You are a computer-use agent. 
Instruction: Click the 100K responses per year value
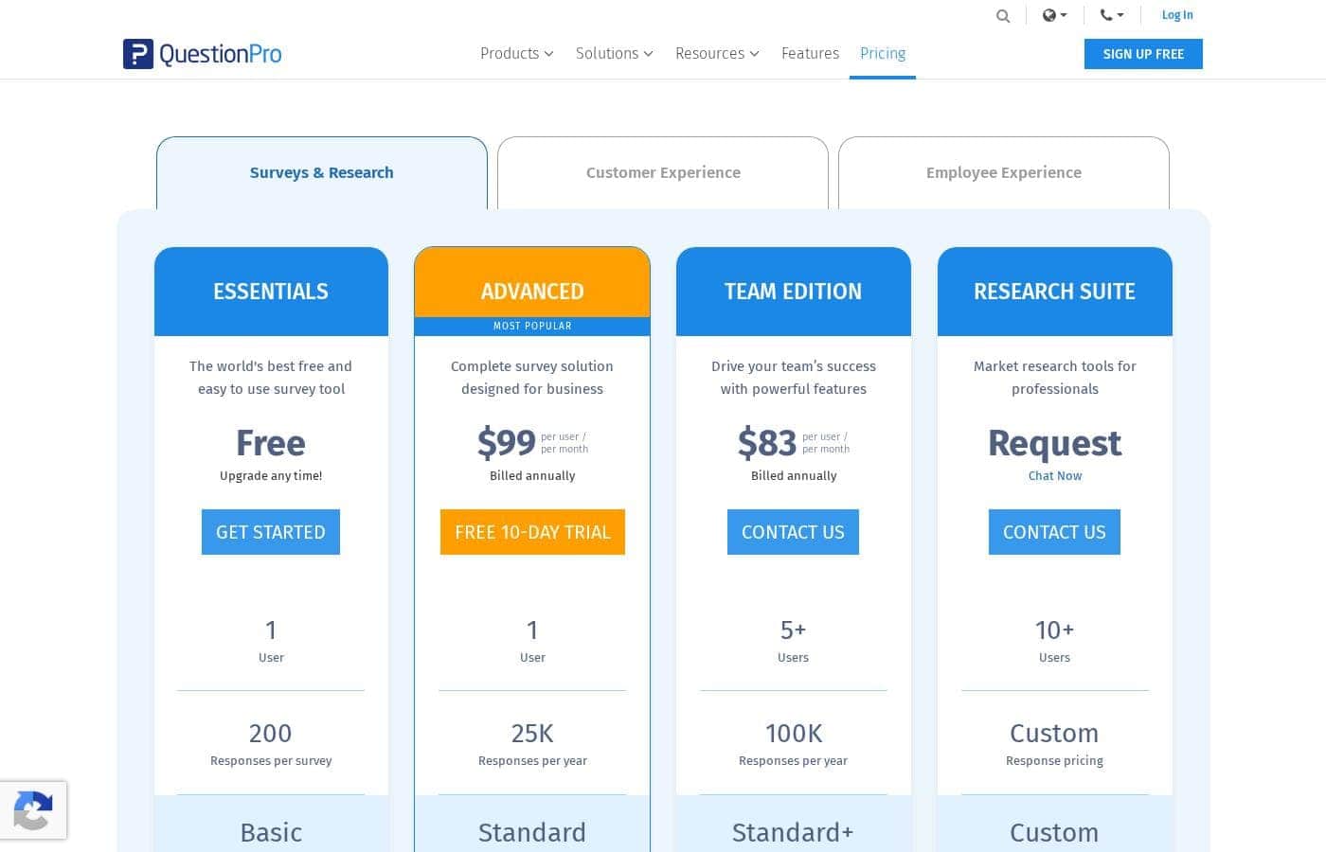794,734
